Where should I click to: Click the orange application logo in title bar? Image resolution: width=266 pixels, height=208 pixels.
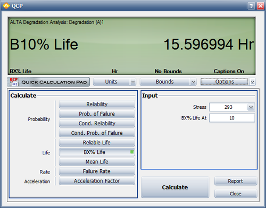(6, 6)
